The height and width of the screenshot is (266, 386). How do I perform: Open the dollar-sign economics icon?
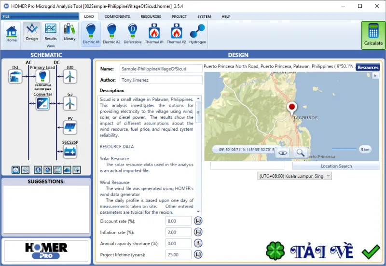[38, 170]
